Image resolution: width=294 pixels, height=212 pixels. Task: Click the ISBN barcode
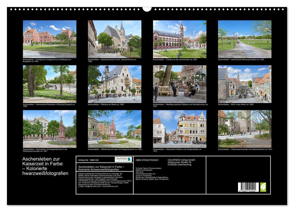tap(248, 187)
